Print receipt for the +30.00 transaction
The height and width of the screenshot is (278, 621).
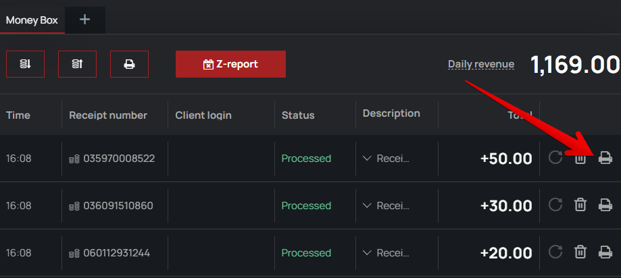tap(605, 205)
